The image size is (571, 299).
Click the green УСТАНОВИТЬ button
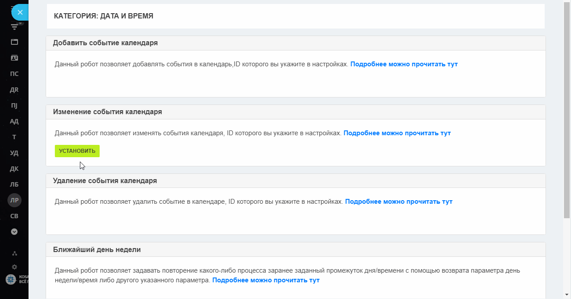pos(77,151)
